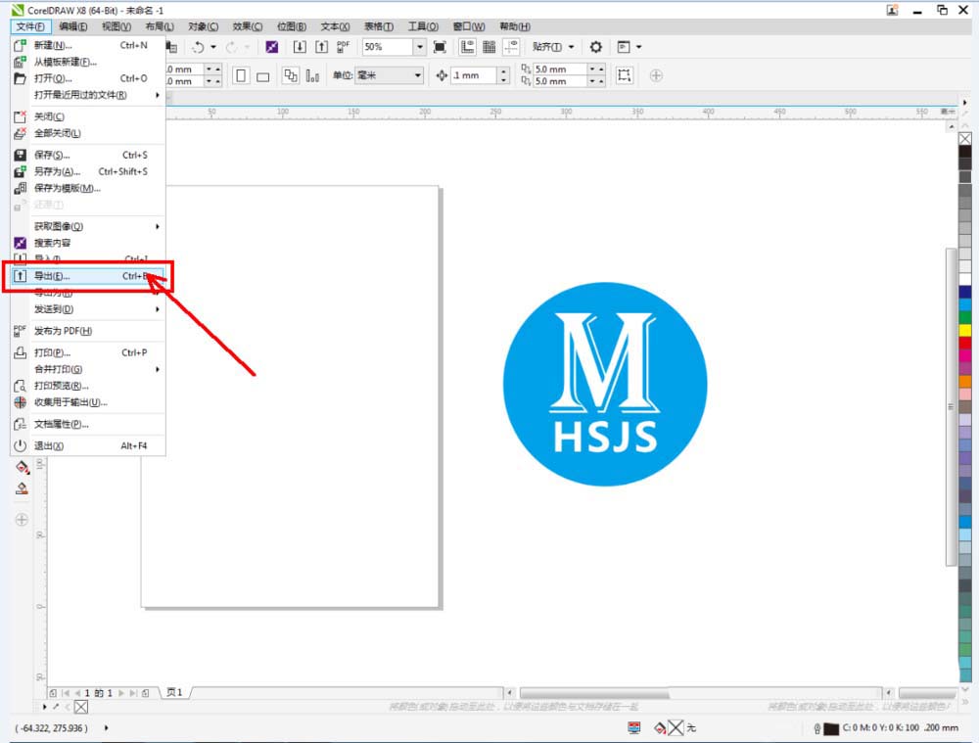Choose 从模板新建 from File menu
This screenshot has width=979, height=743.
tap(87, 62)
